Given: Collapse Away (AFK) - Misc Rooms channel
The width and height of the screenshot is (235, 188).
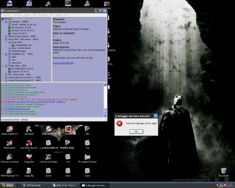Looking at the screenshot, I should click(3, 39).
